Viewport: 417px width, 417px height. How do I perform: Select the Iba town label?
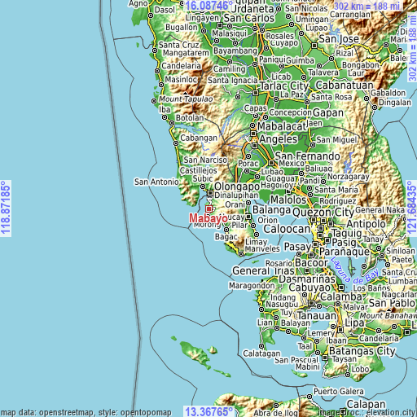pos(165,110)
